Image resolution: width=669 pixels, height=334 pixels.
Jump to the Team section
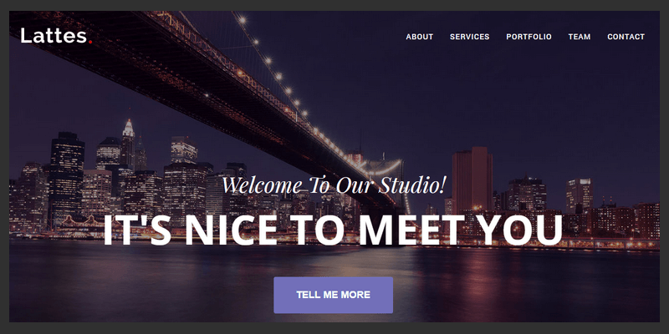[580, 37]
